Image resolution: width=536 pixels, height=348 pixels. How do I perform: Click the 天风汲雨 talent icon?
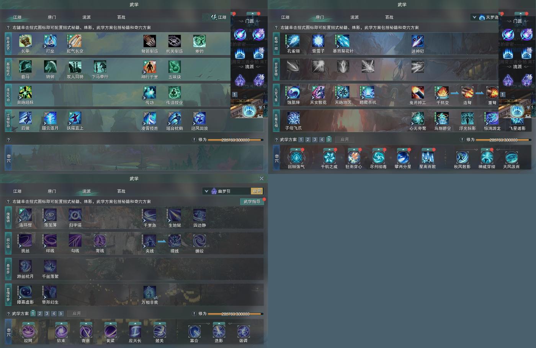pyautogui.click(x=511, y=157)
